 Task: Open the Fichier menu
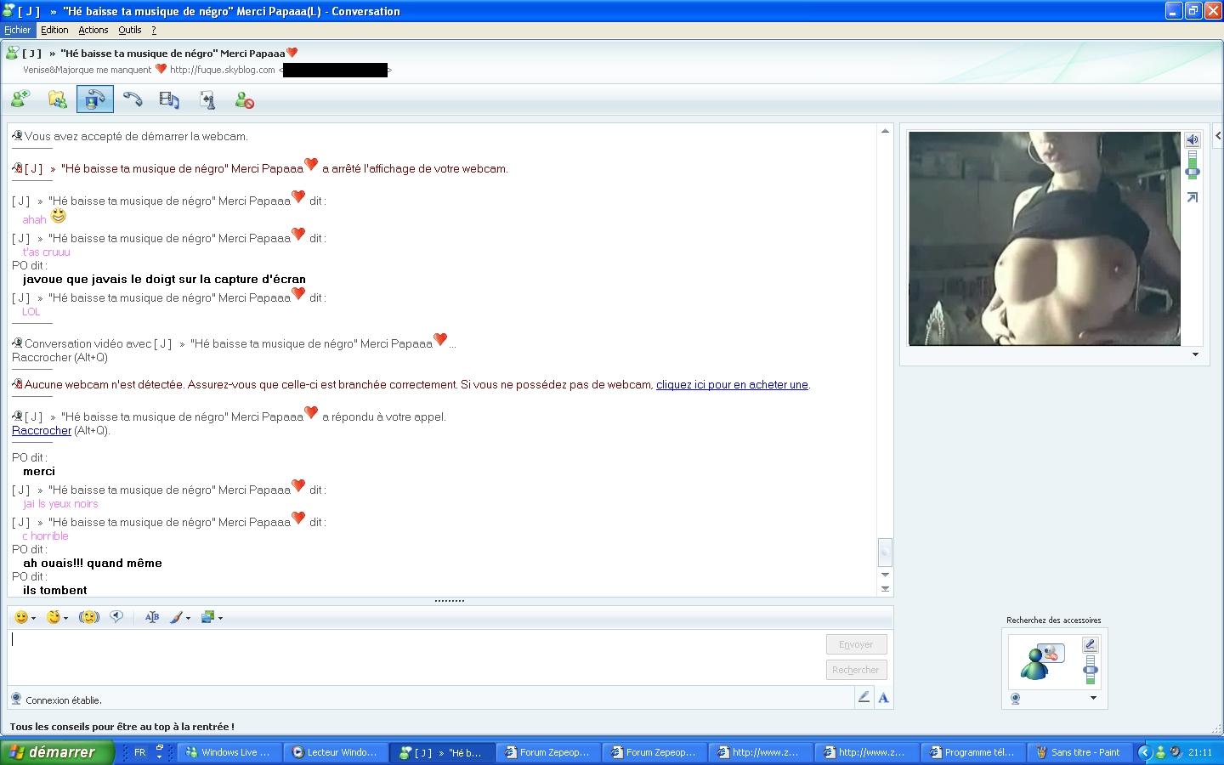tap(17, 30)
